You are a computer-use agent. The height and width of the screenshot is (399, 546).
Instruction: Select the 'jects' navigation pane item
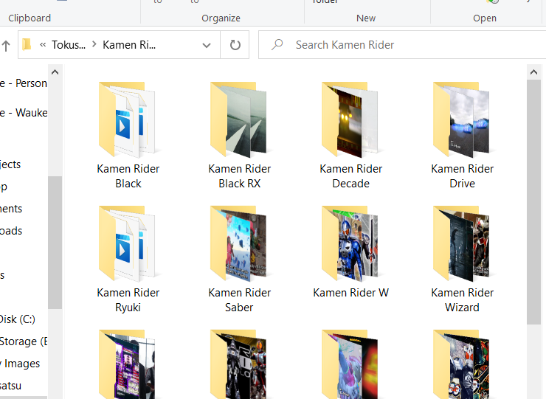[10, 164]
